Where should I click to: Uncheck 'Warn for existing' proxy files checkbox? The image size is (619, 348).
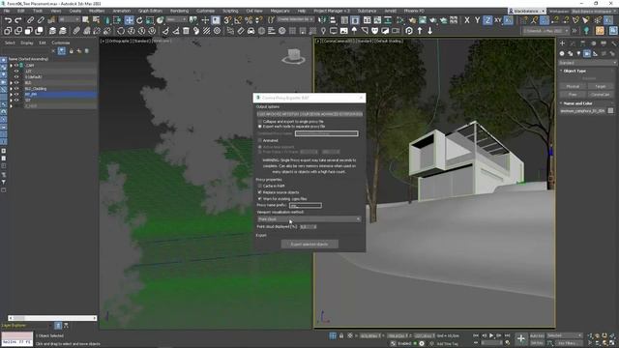260,199
